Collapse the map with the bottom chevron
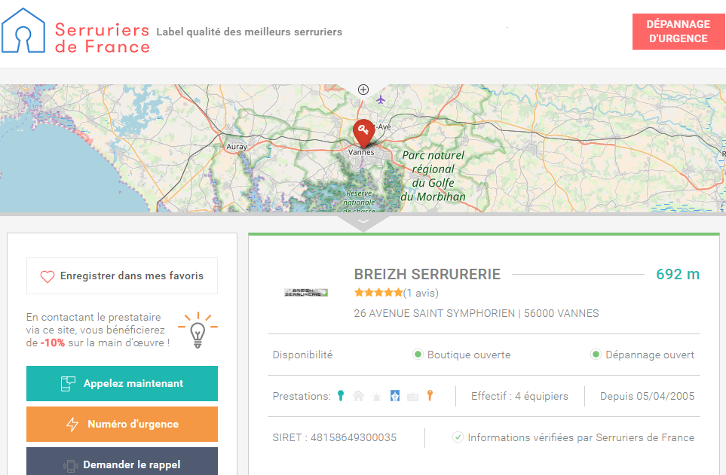 [363, 221]
